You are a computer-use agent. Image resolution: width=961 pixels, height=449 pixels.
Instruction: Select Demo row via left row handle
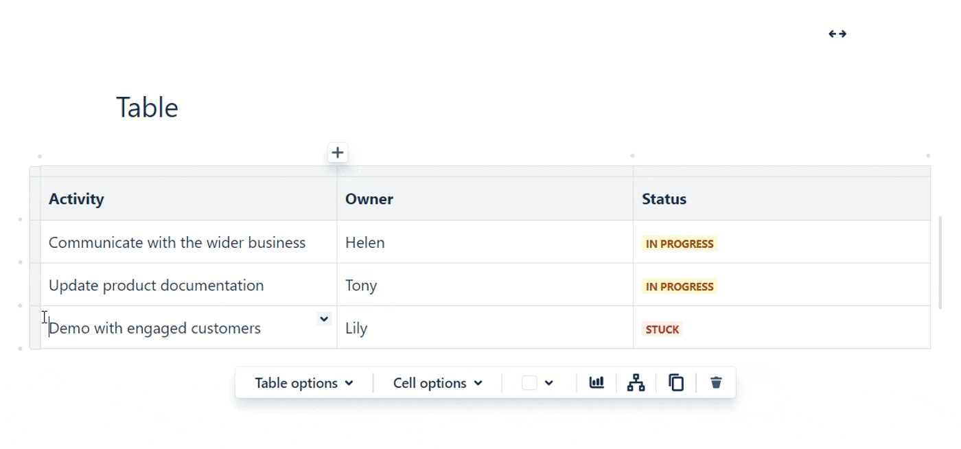[35, 327]
